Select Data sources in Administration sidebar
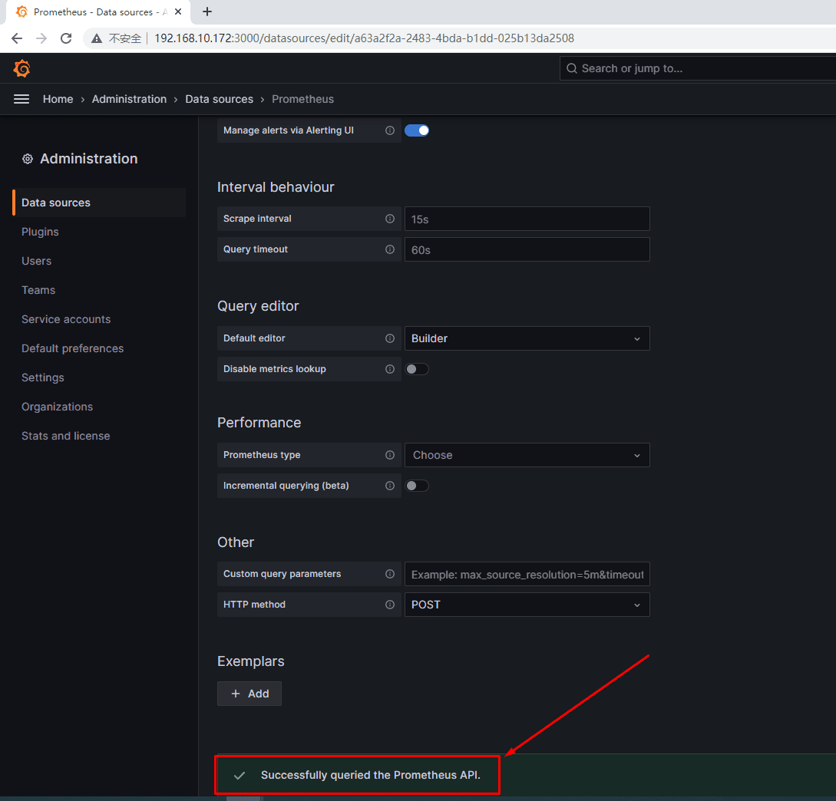This screenshot has width=836, height=801. (x=99, y=203)
